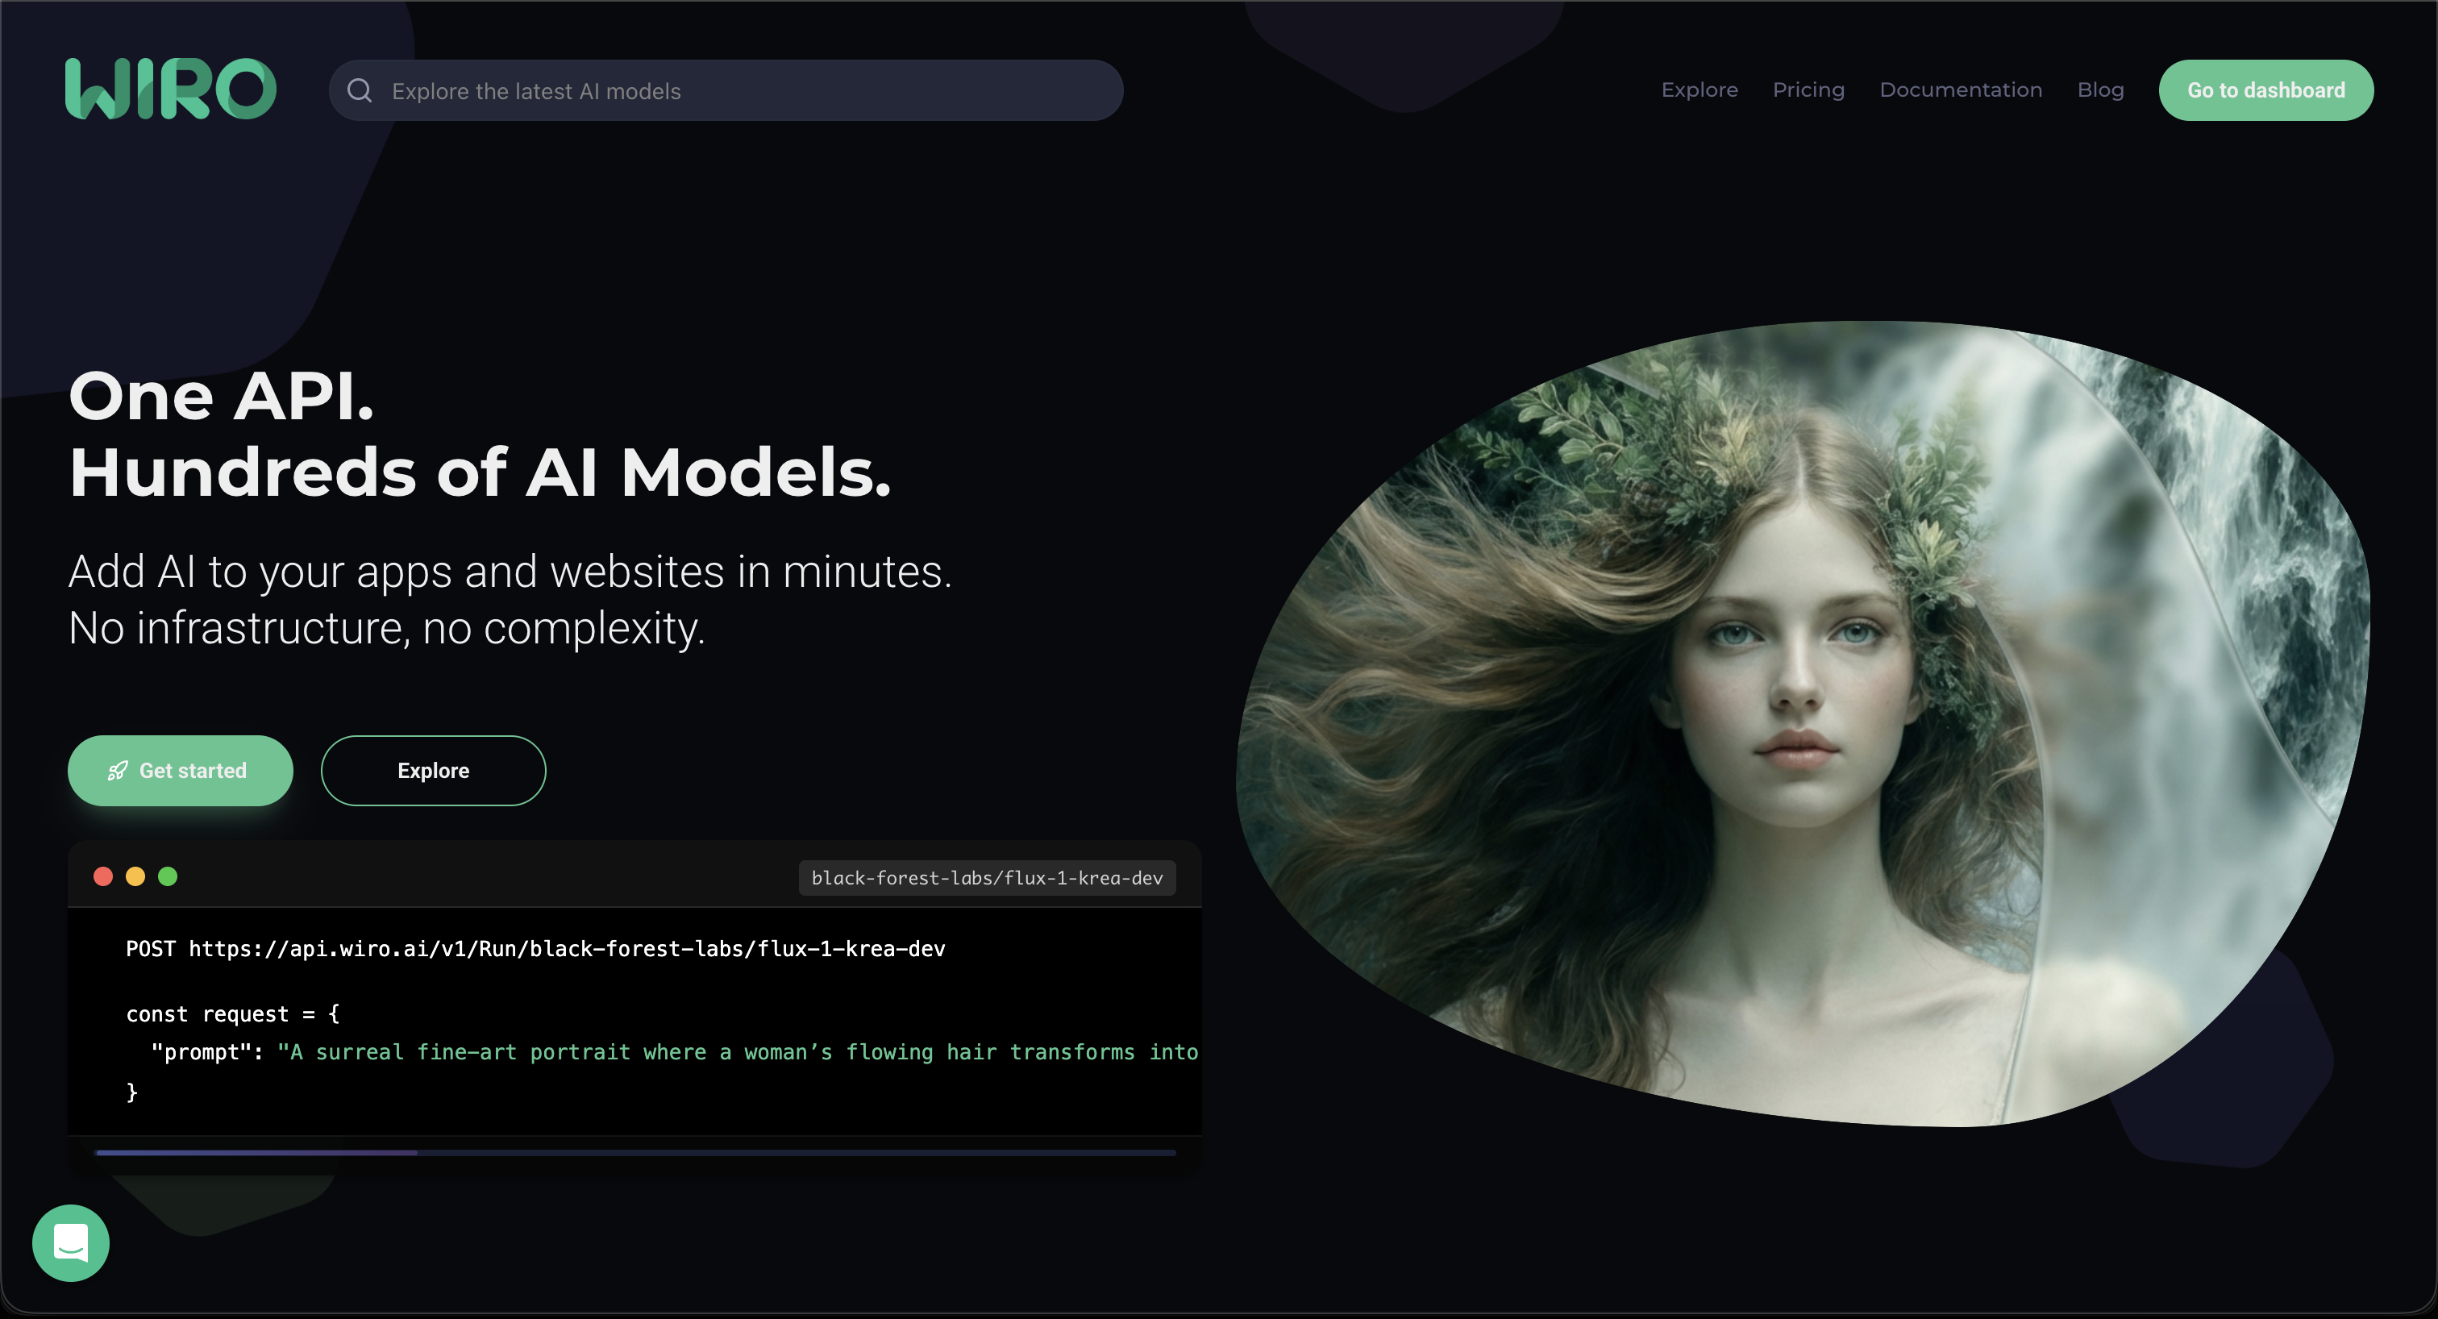Visit the Blog link
Viewport: 2438px width, 1319px height.
2100,89
